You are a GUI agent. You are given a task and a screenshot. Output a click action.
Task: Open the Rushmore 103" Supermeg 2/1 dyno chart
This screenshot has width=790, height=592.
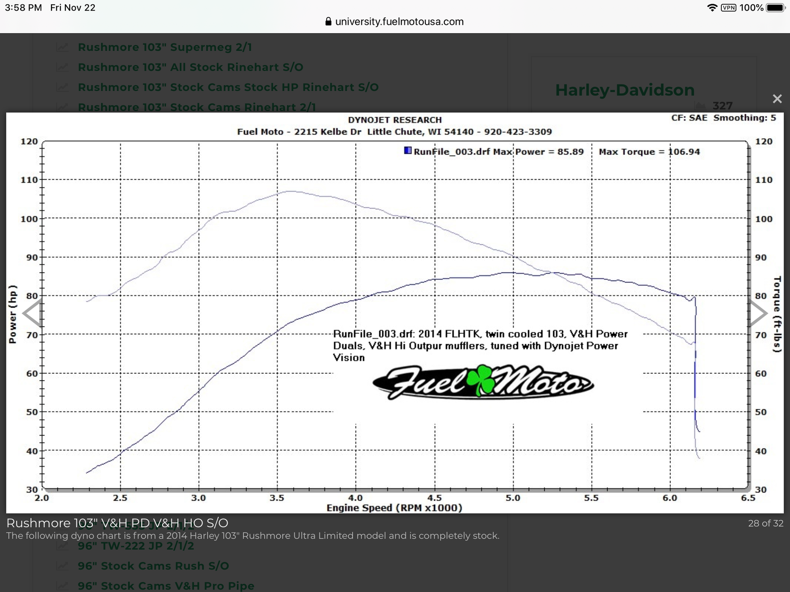point(166,47)
